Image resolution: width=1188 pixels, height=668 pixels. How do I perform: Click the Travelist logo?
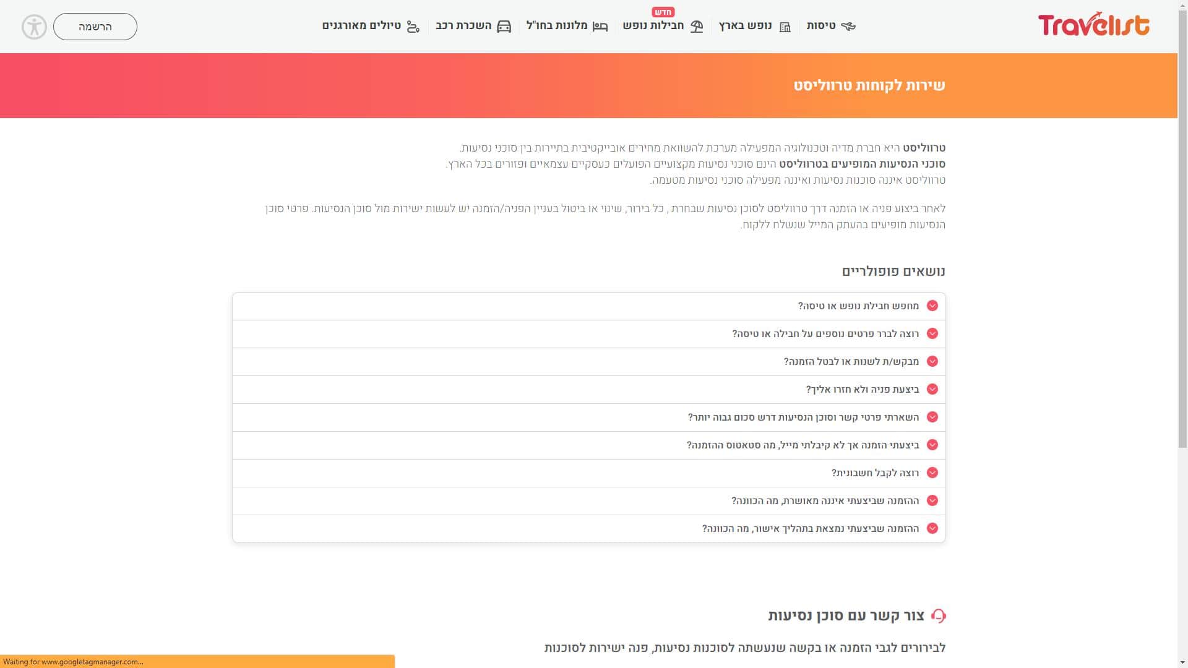pos(1093,25)
